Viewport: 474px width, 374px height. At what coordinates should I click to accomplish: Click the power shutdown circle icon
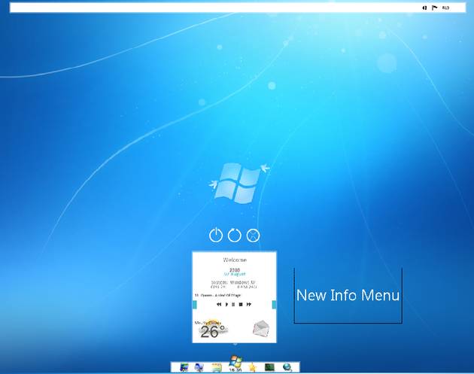[x=216, y=235]
